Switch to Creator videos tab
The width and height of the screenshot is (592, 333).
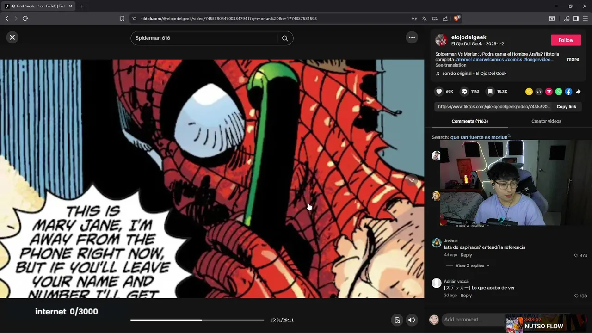click(x=546, y=121)
